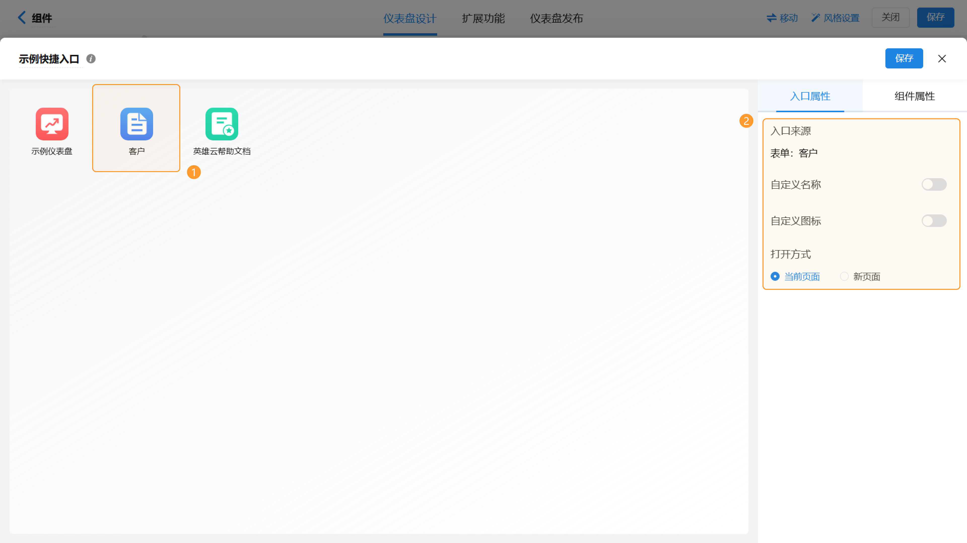967x543 pixels.
Task: Toggle the 自定义图标 switch
Action: 934,220
